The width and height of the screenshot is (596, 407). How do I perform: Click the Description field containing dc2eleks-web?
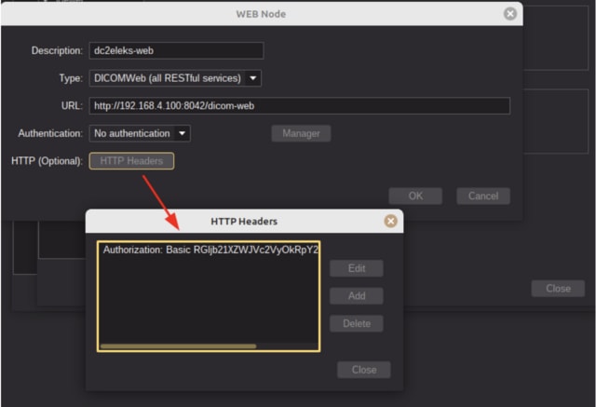coord(176,50)
